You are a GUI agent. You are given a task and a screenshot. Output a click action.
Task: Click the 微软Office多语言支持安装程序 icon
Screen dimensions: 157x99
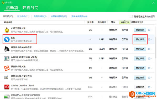coord(7,97)
